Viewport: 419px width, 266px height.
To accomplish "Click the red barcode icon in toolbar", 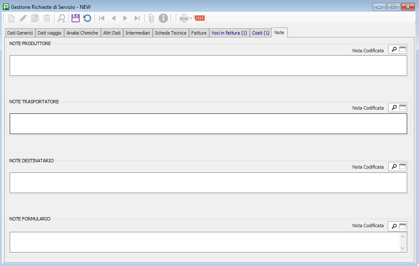I will 200,18.
